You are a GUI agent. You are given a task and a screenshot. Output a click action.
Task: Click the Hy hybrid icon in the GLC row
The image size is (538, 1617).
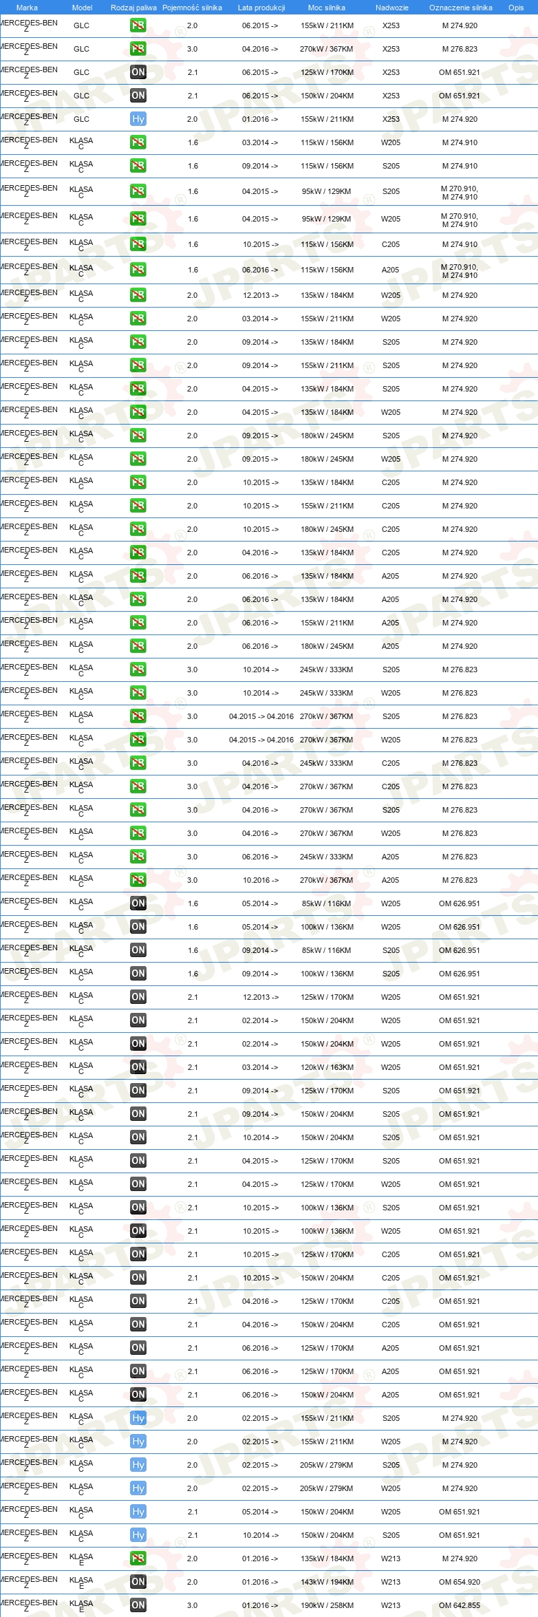(138, 119)
